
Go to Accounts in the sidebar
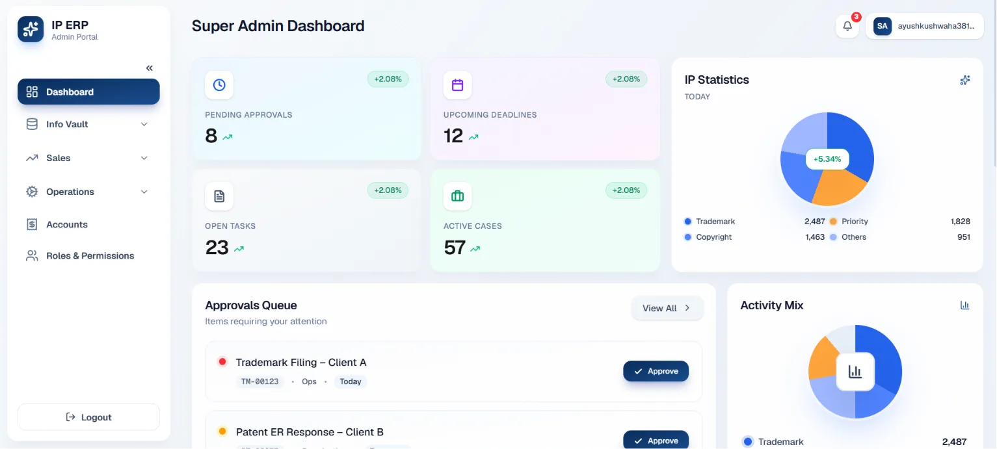(x=88, y=224)
